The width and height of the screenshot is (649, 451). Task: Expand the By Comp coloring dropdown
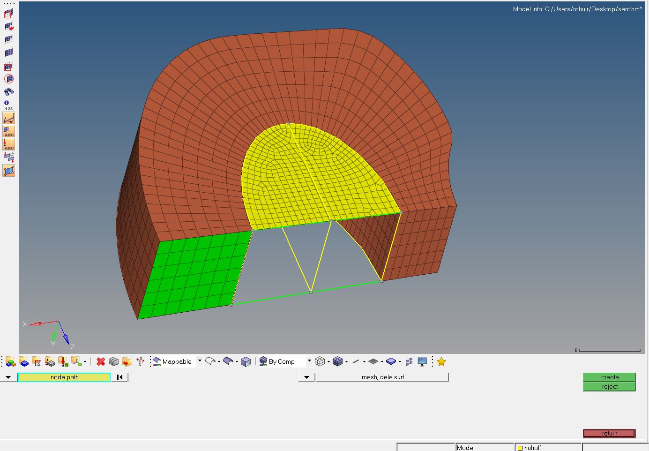308,361
